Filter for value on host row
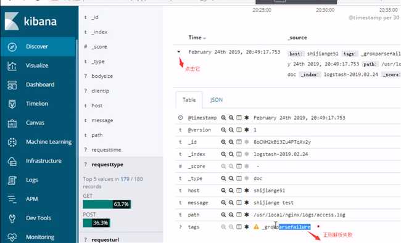 pyautogui.click(x=223, y=191)
